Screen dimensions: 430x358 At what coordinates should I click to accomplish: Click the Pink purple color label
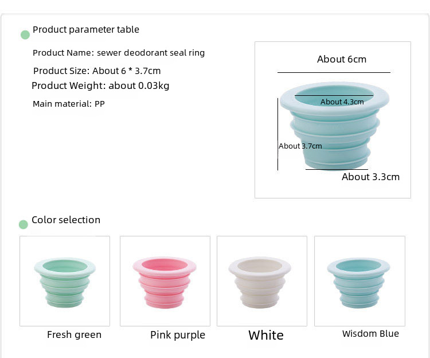pyautogui.click(x=178, y=335)
